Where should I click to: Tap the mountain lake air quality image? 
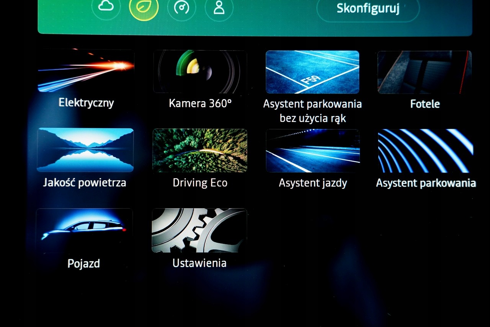tap(85, 150)
